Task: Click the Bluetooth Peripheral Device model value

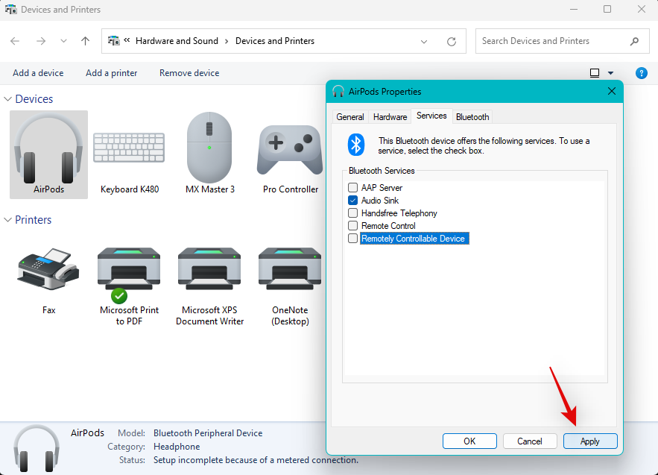Action: [208, 433]
